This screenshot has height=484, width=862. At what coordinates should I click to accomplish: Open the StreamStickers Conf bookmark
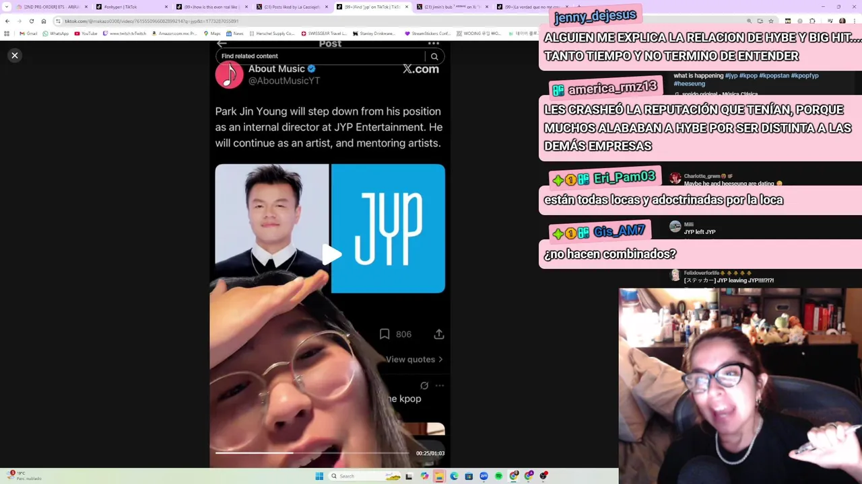pos(427,34)
